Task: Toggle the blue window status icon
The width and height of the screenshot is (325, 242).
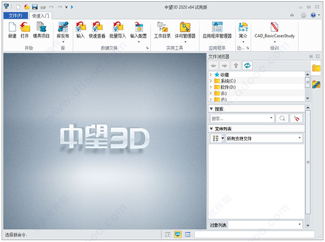Action: [187, 234]
